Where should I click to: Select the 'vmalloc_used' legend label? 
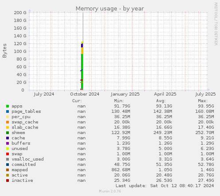click(27, 159)
